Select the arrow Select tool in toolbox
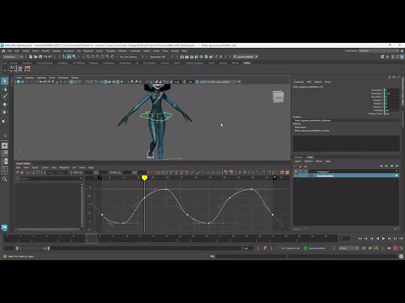The image size is (405, 303). 4,81
